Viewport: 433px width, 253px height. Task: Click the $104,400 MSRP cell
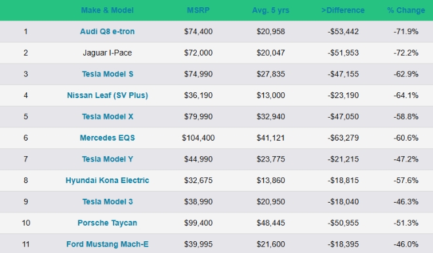[198, 138]
